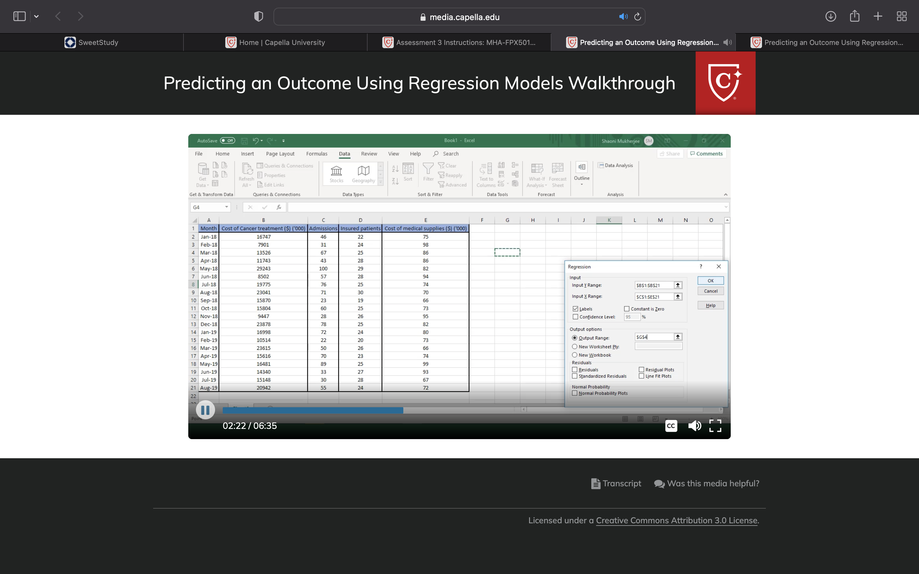Expand the formula bar
Screen dimensions: 919x574
(726, 207)
